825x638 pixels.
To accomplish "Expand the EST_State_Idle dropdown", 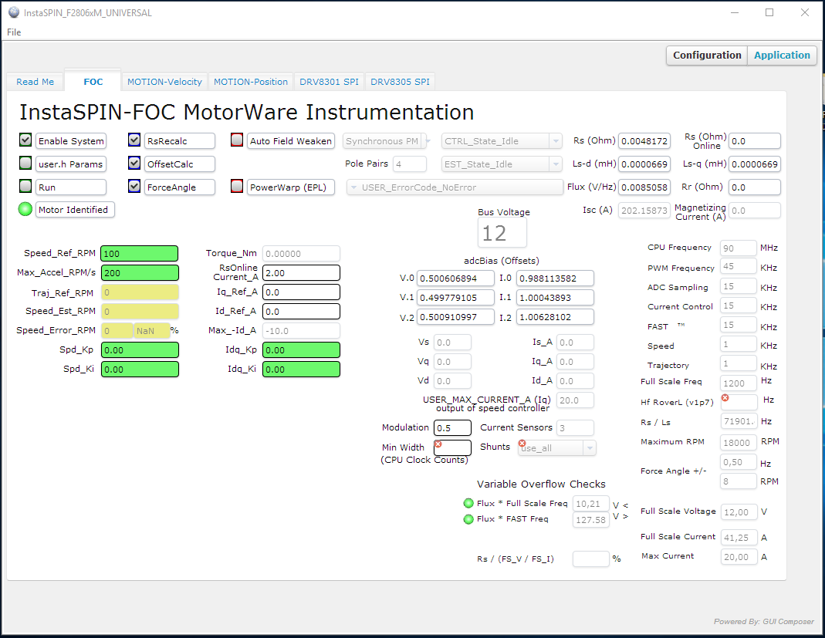I will (502, 164).
